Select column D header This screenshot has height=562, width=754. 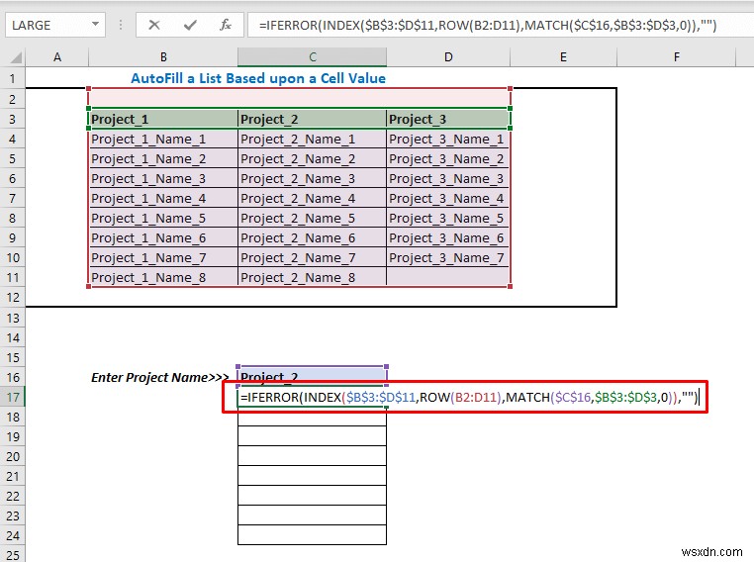[448, 57]
